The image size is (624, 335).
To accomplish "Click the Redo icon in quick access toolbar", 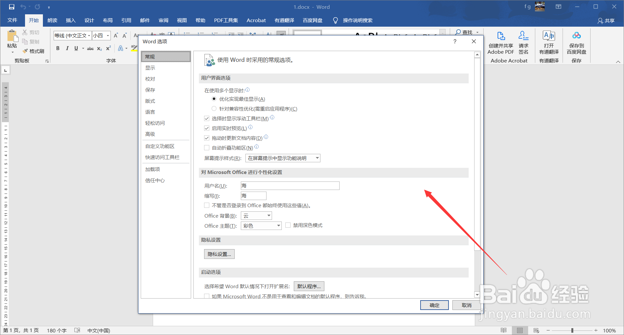I will point(38,7).
